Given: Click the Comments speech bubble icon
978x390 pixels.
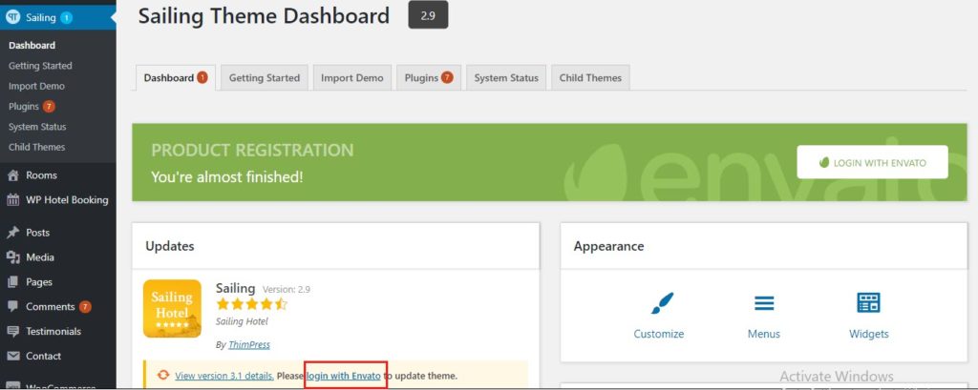Looking at the screenshot, I should click(x=13, y=306).
